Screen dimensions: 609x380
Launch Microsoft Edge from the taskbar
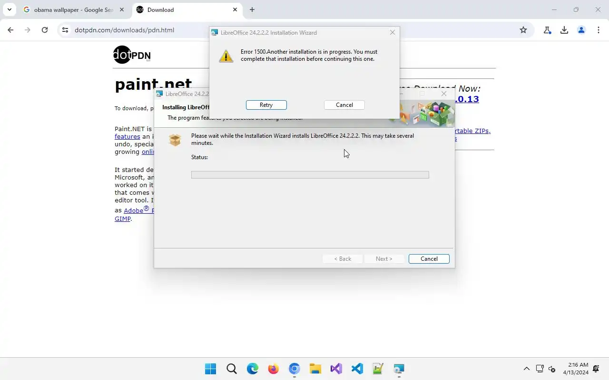click(x=252, y=369)
